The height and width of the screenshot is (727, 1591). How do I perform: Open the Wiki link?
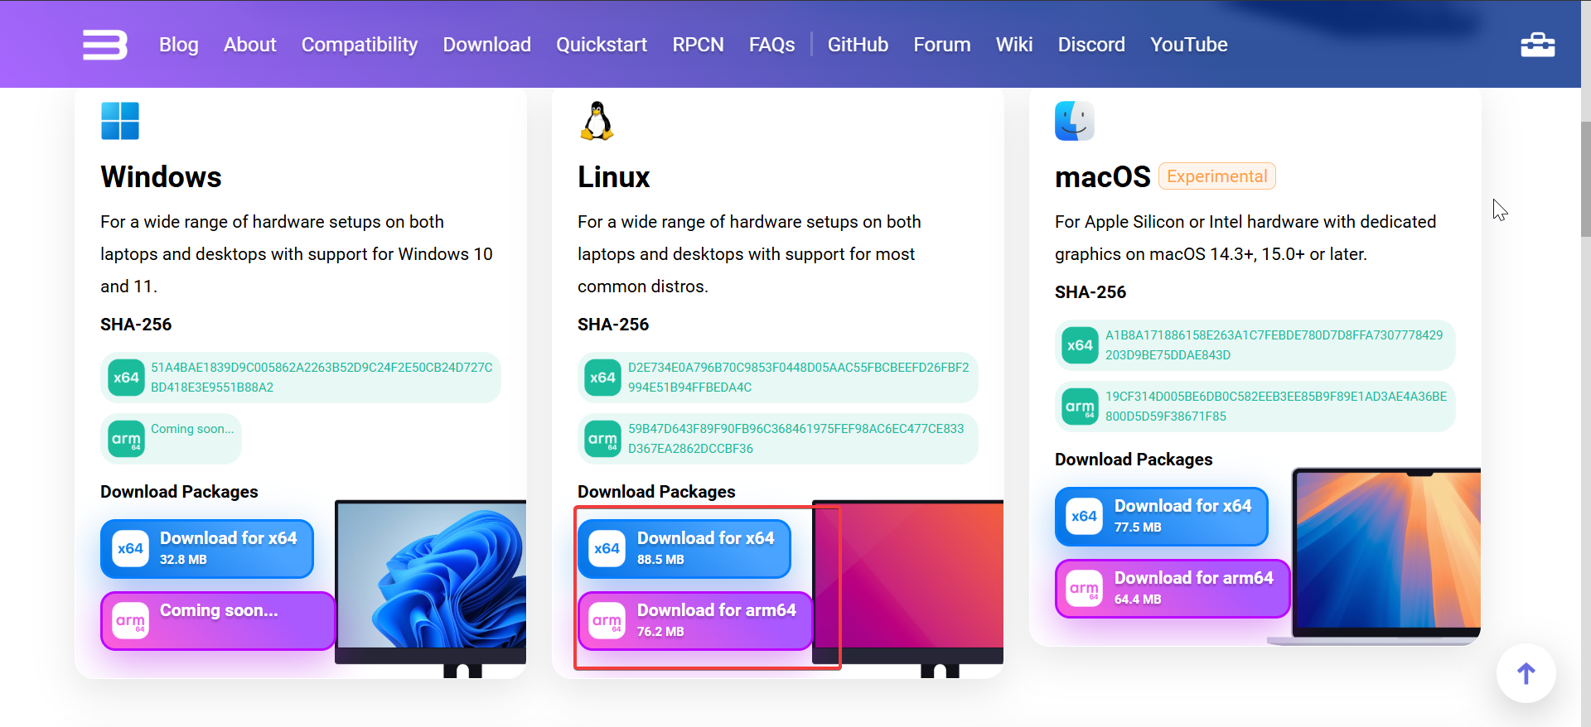tap(1014, 45)
